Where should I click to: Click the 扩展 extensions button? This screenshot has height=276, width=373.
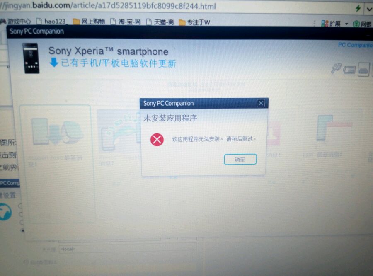click(331, 23)
